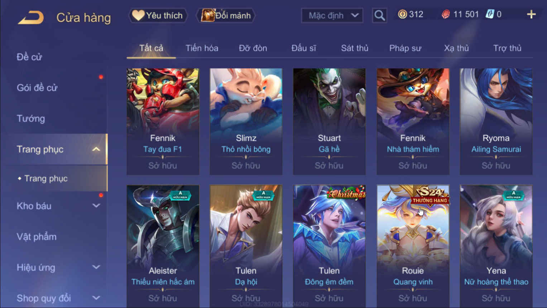Open the search magnifier icon
The image size is (547, 308).
tap(379, 15)
